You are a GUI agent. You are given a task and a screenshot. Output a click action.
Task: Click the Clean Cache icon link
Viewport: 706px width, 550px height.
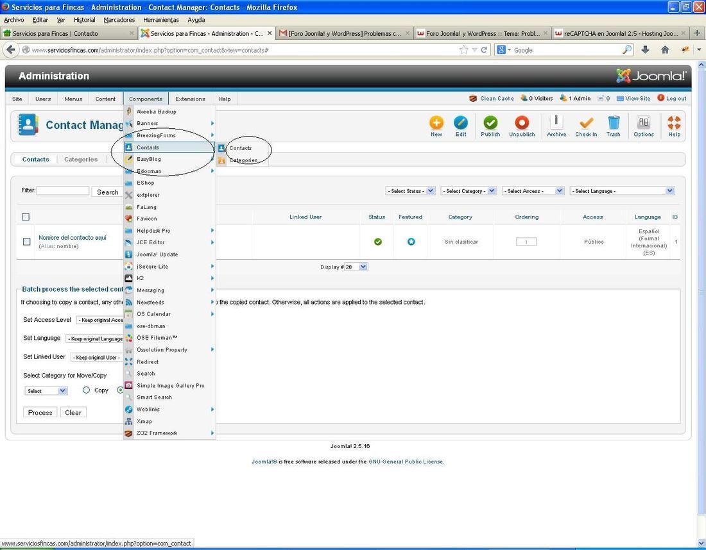[491, 98]
